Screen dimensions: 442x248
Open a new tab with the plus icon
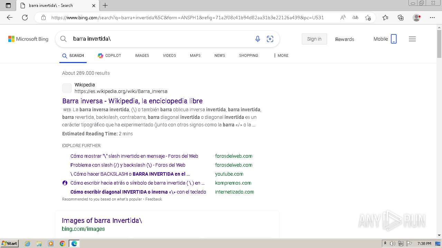tap(105, 5)
